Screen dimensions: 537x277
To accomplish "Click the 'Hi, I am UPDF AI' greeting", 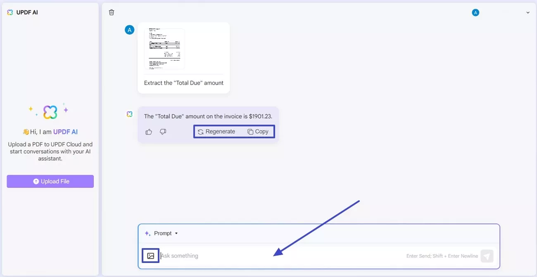I will click(50, 132).
